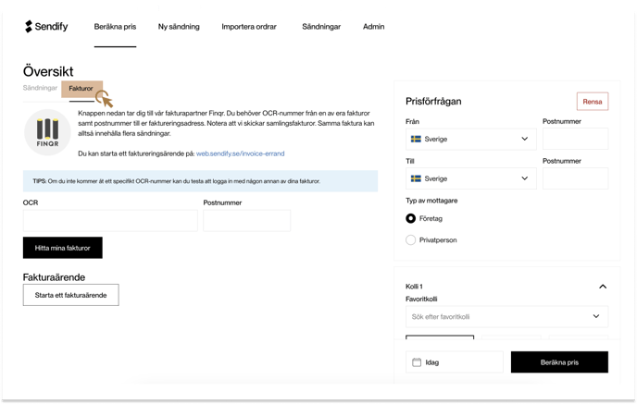Click the Sendify logo icon
Image resolution: width=637 pixels, height=404 pixels.
pyautogui.click(x=30, y=27)
